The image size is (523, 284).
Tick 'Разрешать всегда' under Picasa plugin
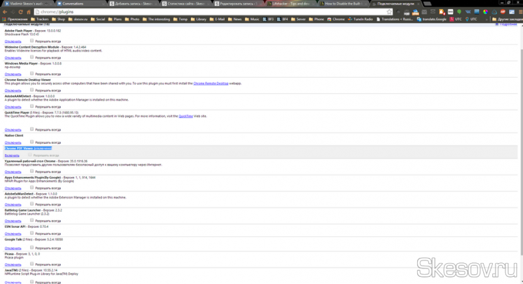tap(32, 265)
